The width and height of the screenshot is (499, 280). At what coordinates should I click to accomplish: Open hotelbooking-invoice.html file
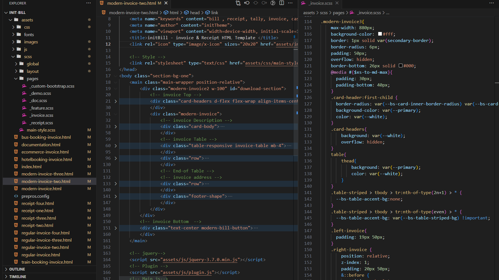47,159
